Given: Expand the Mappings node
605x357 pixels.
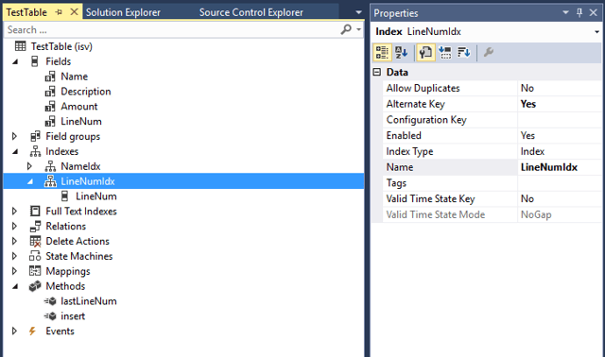Looking at the screenshot, I should [x=15, y=271].
